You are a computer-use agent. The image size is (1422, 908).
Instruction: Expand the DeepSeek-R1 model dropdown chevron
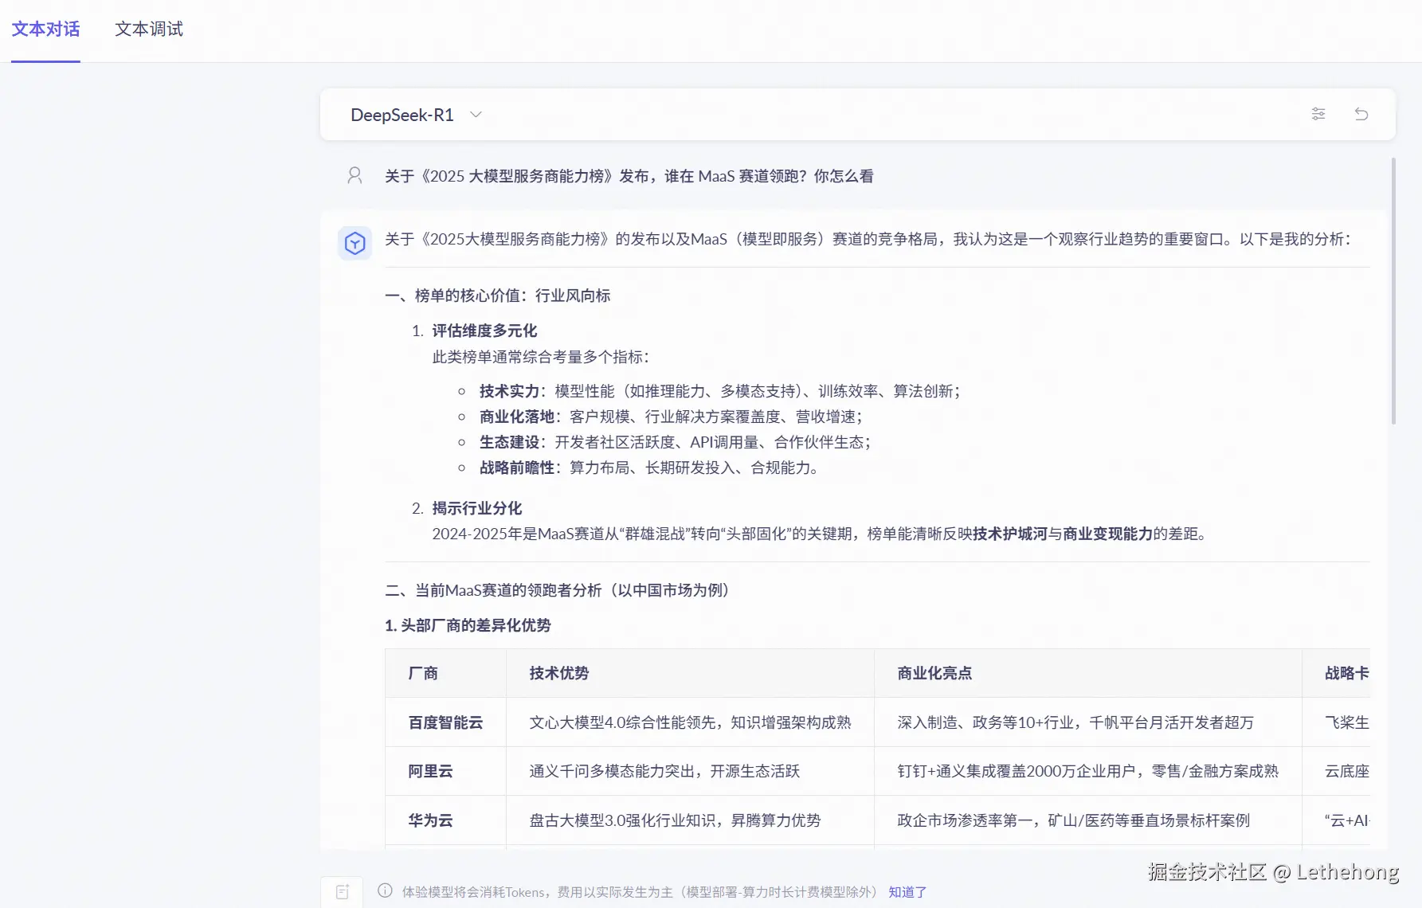coord(476,115)
